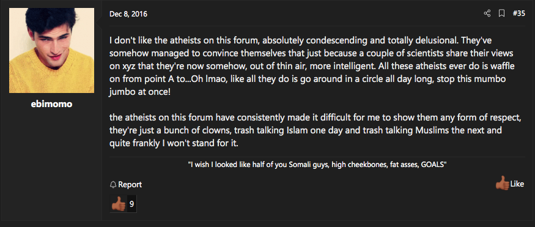Image resolution: width=535 pixels, height=227 pixels.
Task: Click the Like button text
Action: click(x=517, y=184)
